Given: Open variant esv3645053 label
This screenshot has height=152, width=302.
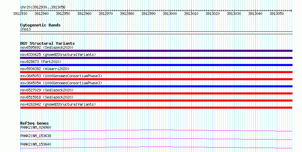Looking at the screenshot, I should coord(61,76).
